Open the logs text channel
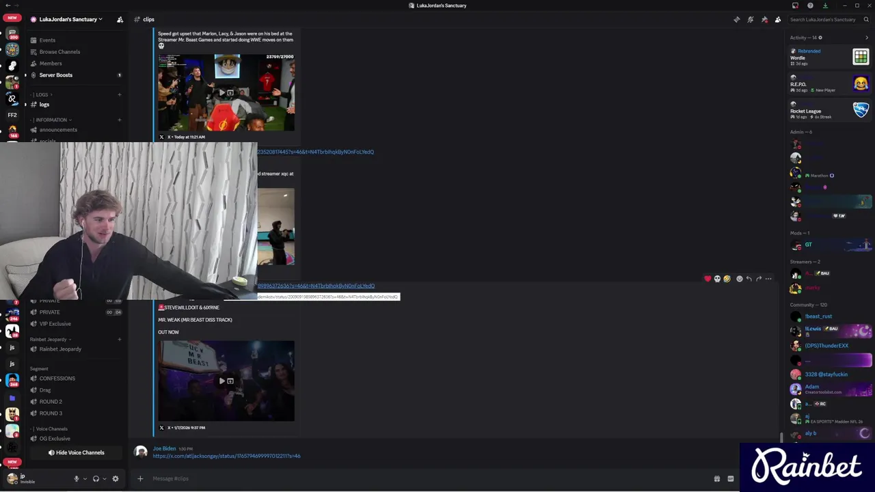The image size is (875, 492). click(44, 105)
